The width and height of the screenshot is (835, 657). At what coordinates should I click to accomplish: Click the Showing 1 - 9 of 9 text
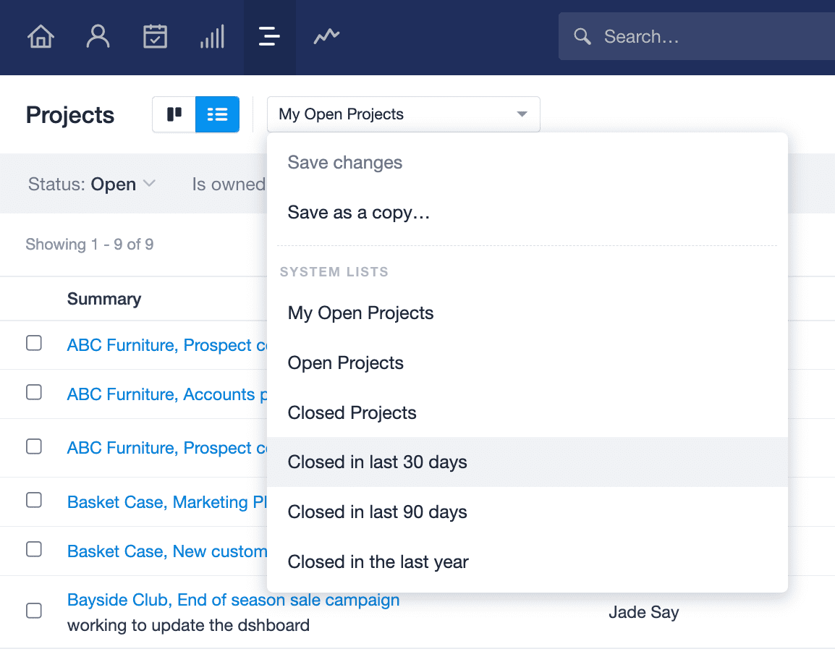[90, 245]
